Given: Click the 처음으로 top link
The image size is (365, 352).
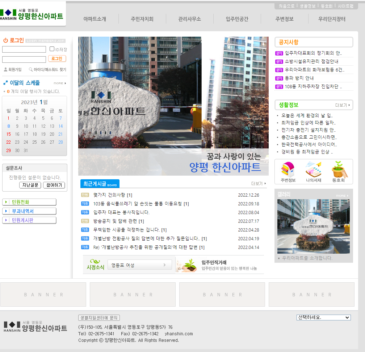Looking at the screenshot, I should (x=286, y=6).
